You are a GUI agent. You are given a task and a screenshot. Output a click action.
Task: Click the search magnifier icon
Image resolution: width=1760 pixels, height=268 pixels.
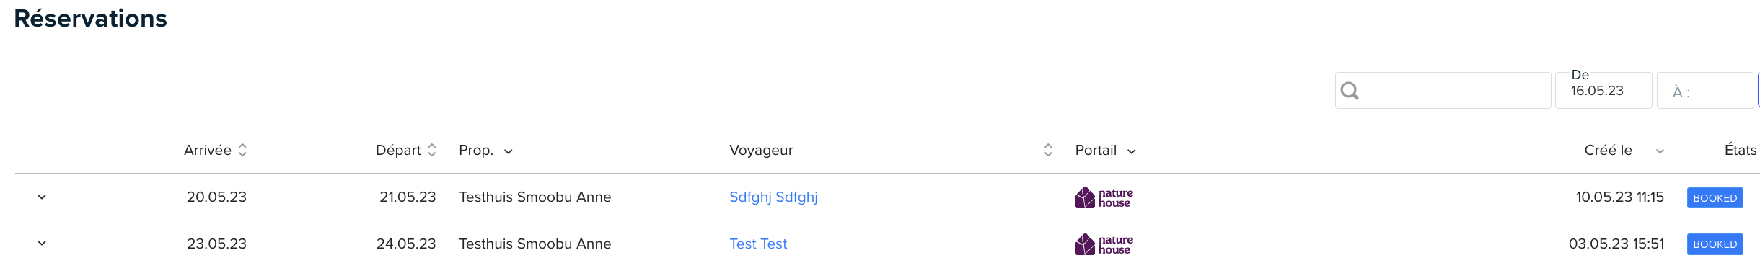pos(1350,91)
